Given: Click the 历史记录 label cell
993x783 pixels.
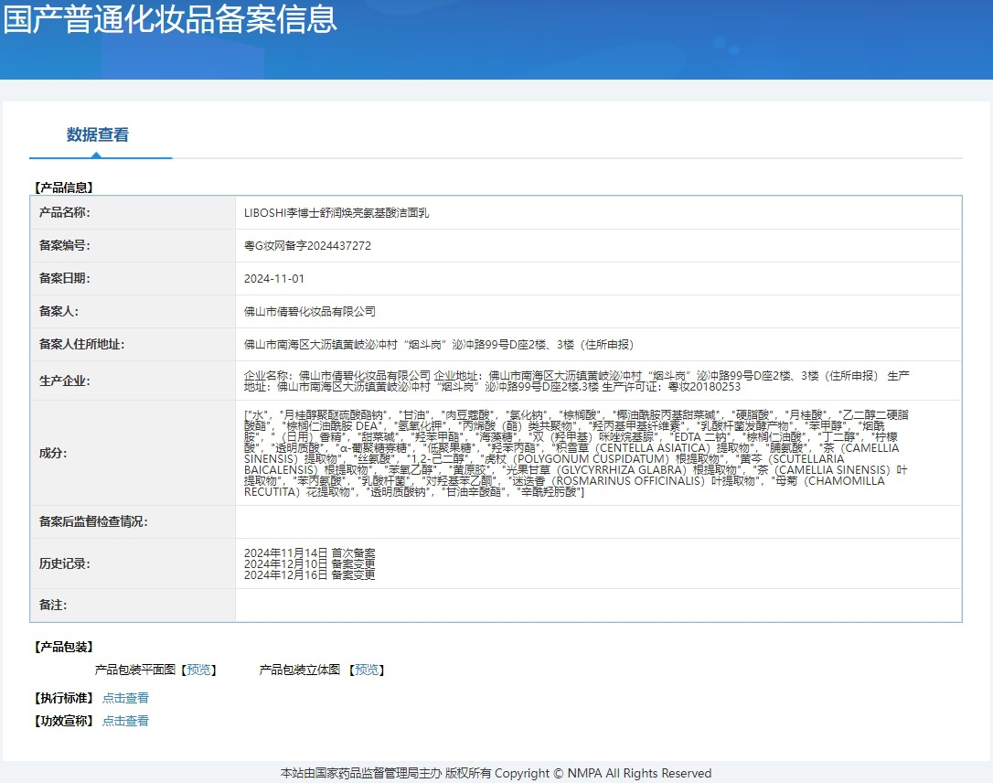Looking at the screenshot, I should pos(133,563).
